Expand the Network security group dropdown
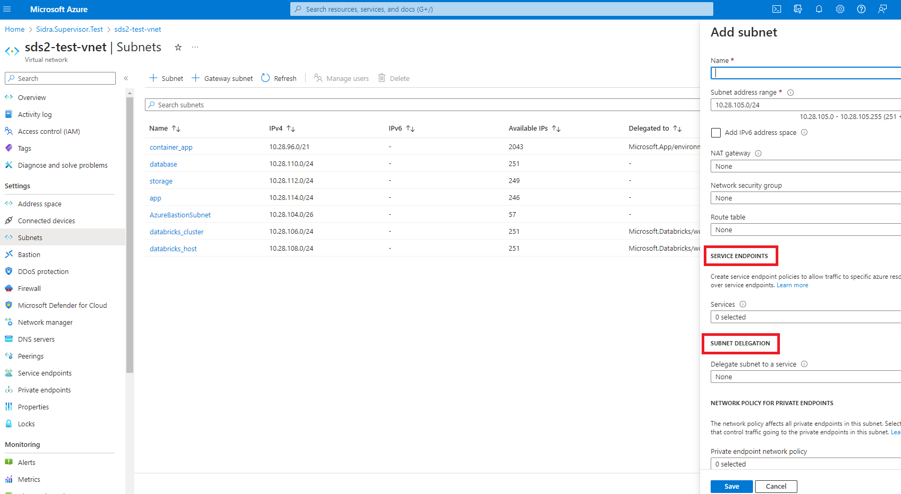 click(805, 198)
